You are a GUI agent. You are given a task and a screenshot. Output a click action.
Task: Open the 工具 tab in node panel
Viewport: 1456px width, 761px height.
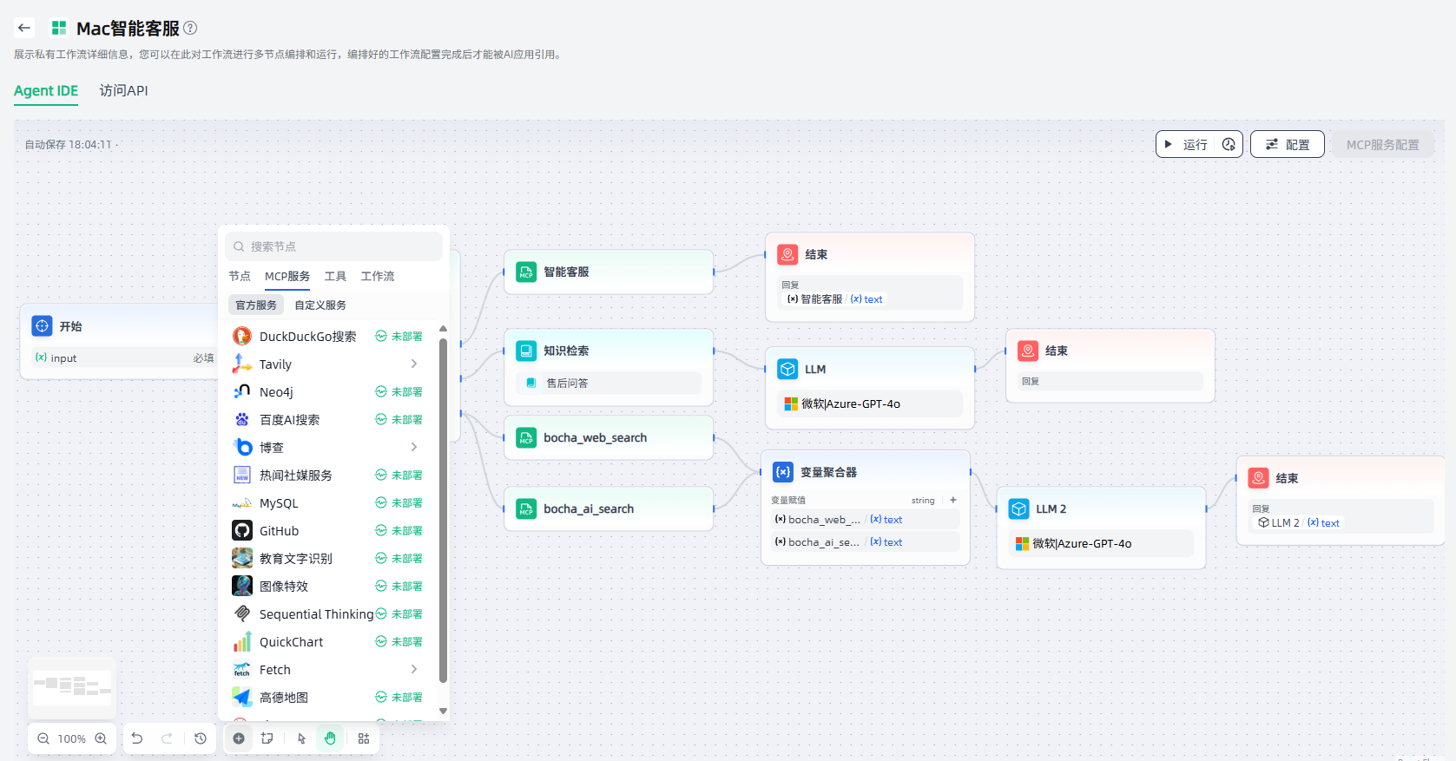pyautogui.click(x=335, y=276)
